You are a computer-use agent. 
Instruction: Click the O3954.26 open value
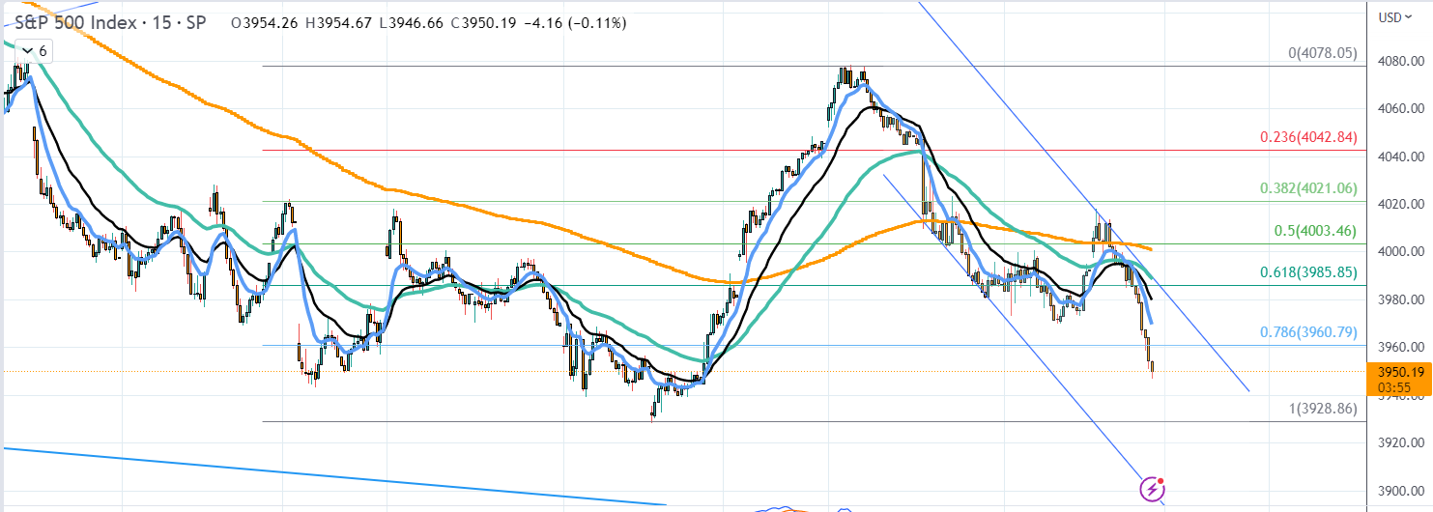coord(265,22)
